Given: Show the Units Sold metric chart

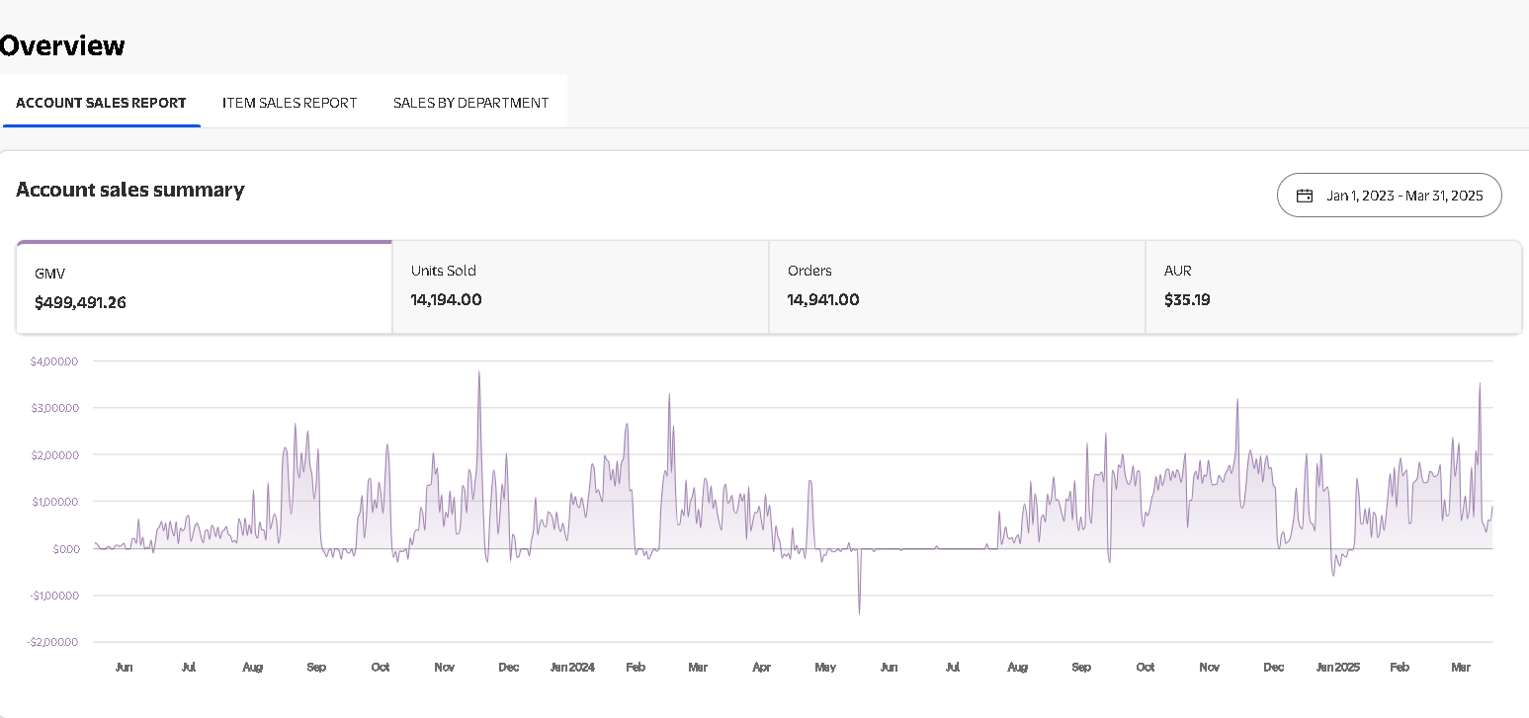Looking at the screenshot, I should click(580, 287).
